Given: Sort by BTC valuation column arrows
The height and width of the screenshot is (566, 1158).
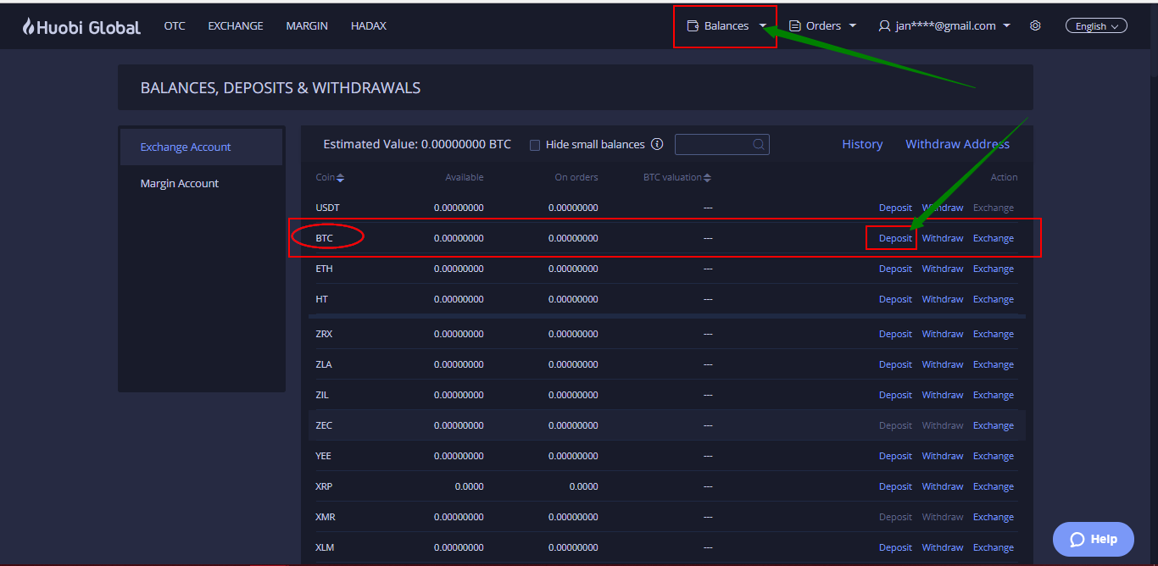Looking at the screenshot, I should click(707, 178).
